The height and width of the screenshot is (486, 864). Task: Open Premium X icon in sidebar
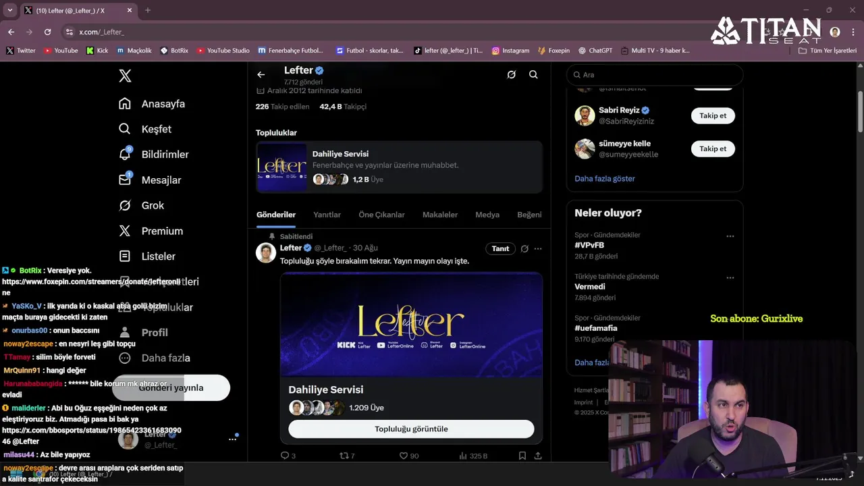[x=125, y=231]
